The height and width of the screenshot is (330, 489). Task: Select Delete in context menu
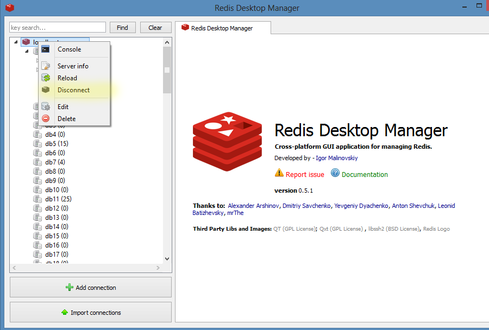coord(74,118)
